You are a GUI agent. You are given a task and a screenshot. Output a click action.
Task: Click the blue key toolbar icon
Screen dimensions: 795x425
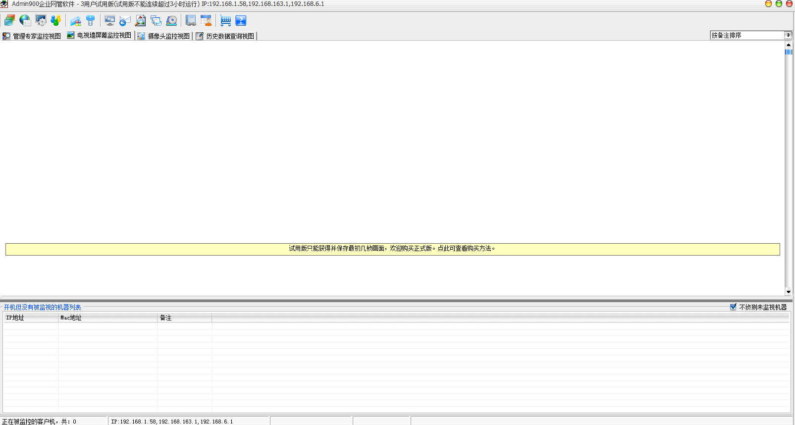[90, 20]
